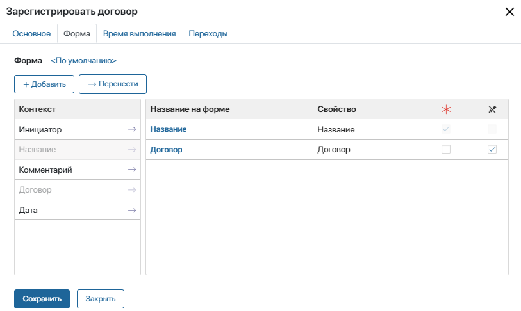
Task: Click the arrow icon next to Дата
Action: [x=132, y=210]
